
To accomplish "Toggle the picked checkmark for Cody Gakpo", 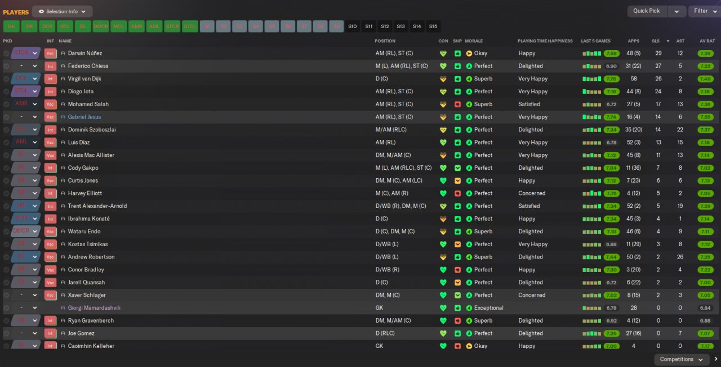I will tap(6, 167).
